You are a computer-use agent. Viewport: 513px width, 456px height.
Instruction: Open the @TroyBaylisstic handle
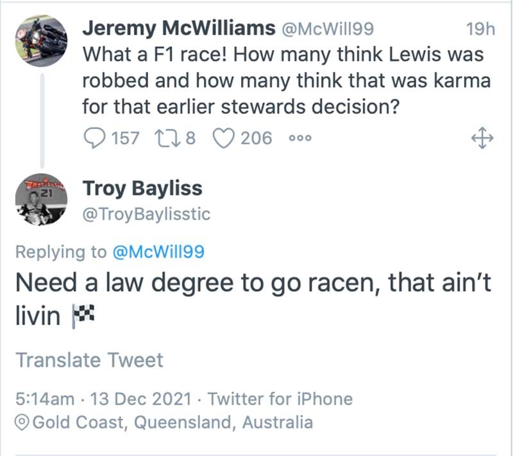(146, 215)
